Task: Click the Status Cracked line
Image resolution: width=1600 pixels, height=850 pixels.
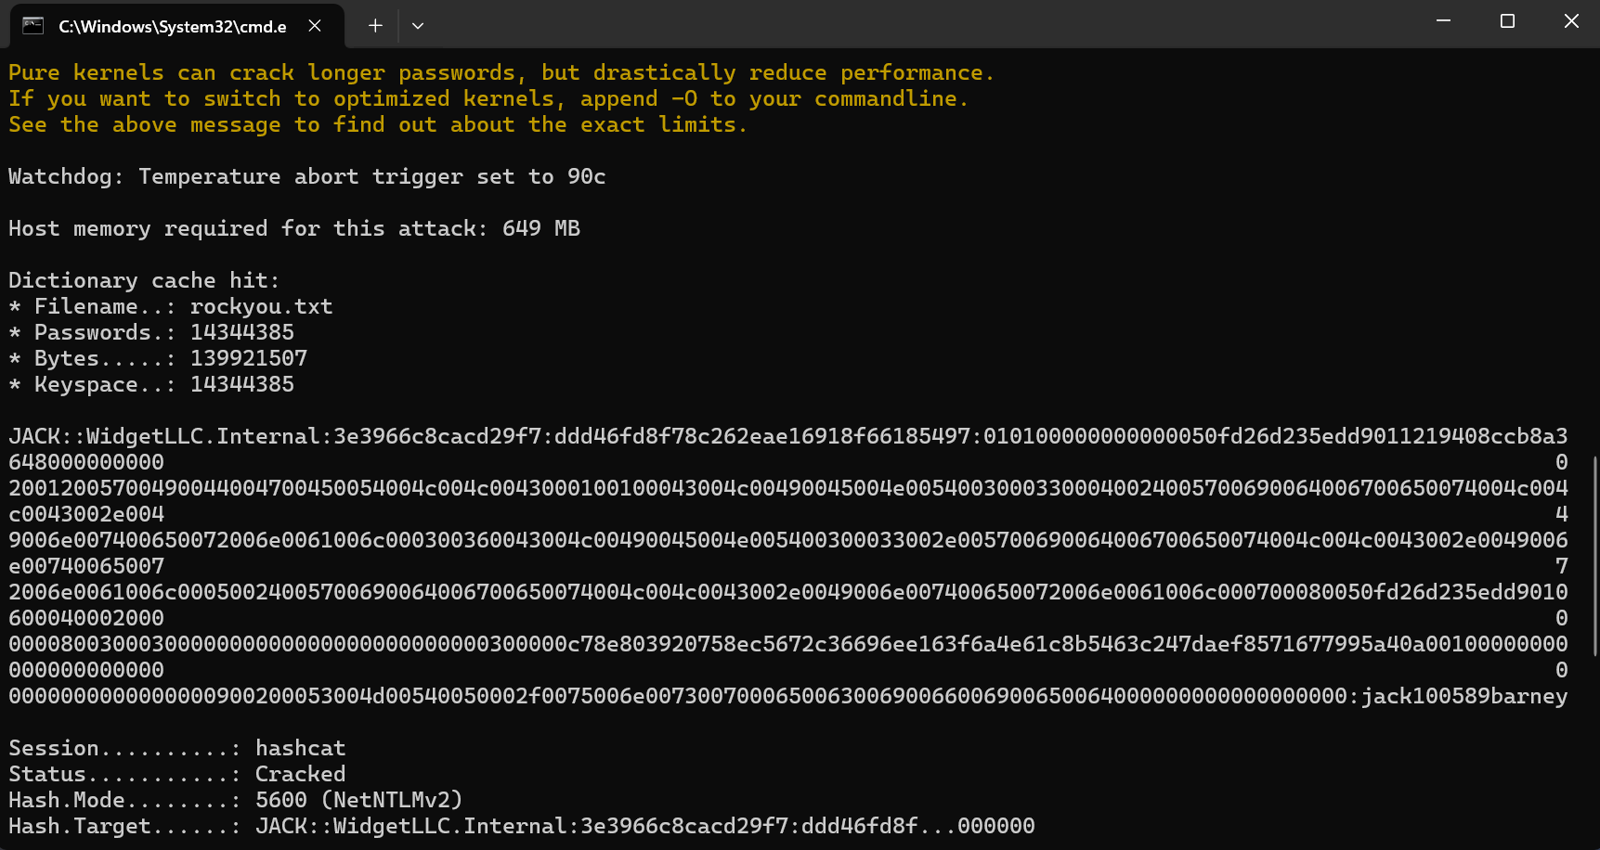Action: (x=177, y=774)
